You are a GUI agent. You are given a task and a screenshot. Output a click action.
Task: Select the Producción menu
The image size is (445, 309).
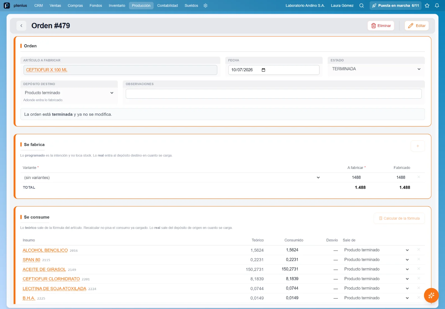pos(141,6)
